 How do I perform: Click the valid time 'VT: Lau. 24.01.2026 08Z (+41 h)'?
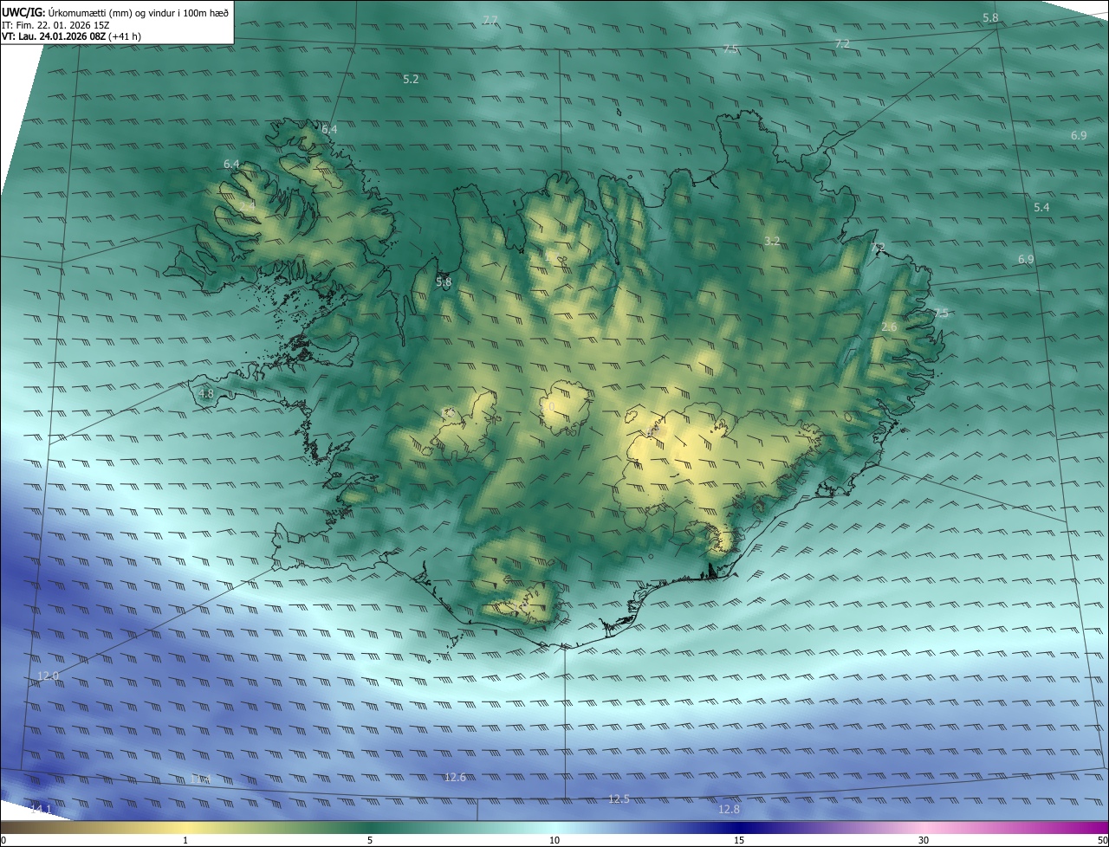pos(71,37)
